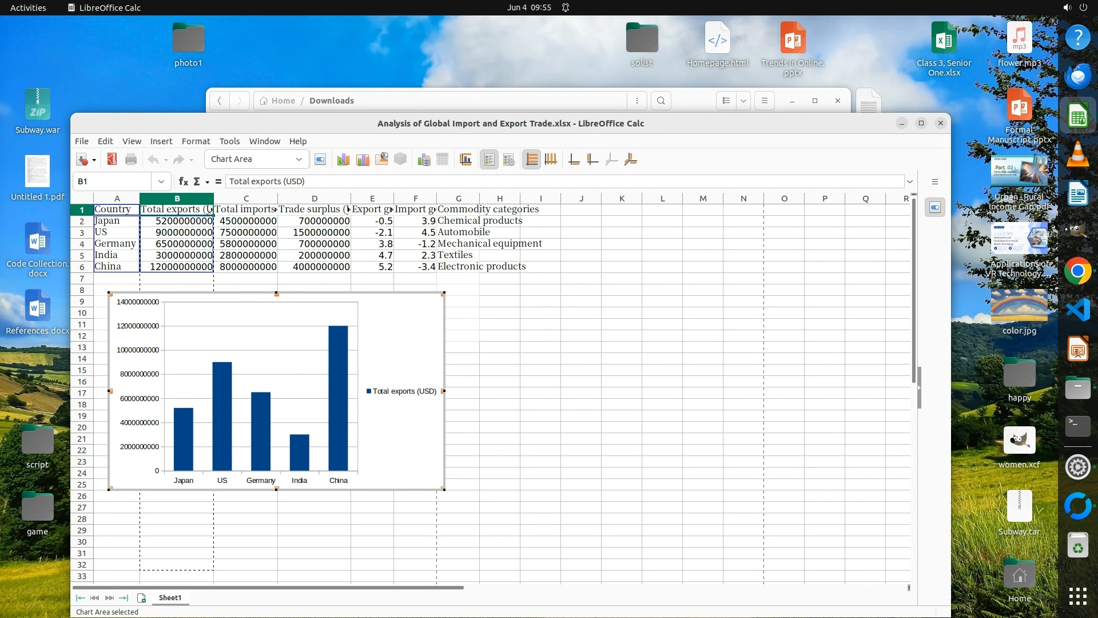This screenshot has width=1098, height=618.
Task: Expand the formula bar with its arrow
Action: (x=909, y=181)
